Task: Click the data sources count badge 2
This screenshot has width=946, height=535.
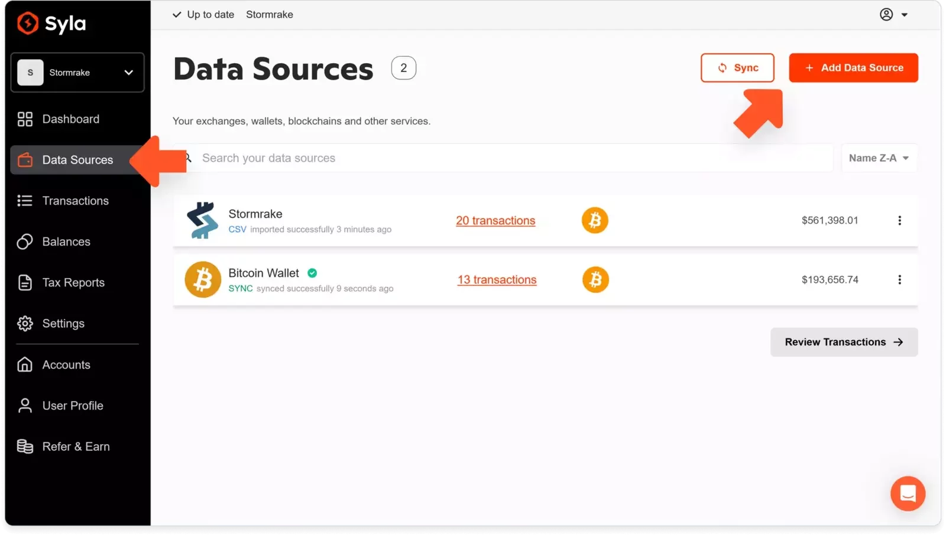Action: coord(404,68)
